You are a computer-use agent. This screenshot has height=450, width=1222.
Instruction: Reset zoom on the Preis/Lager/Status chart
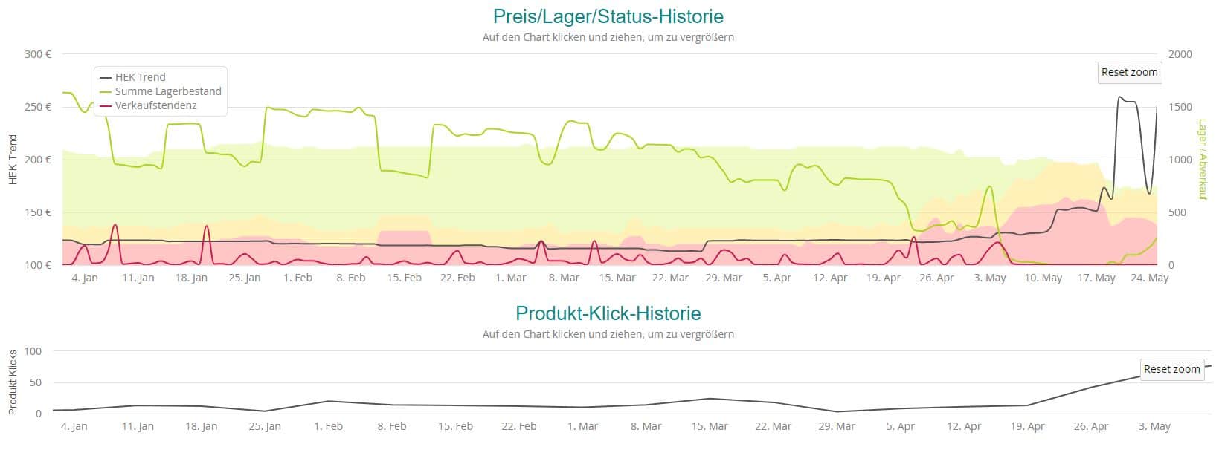click(x=1129, y=72)
